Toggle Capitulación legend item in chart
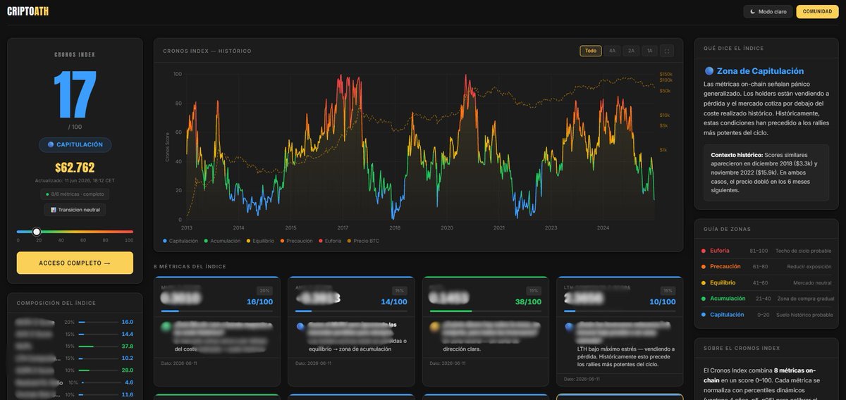The width and height of the screenshot is (846, 400). click(180, 241)
